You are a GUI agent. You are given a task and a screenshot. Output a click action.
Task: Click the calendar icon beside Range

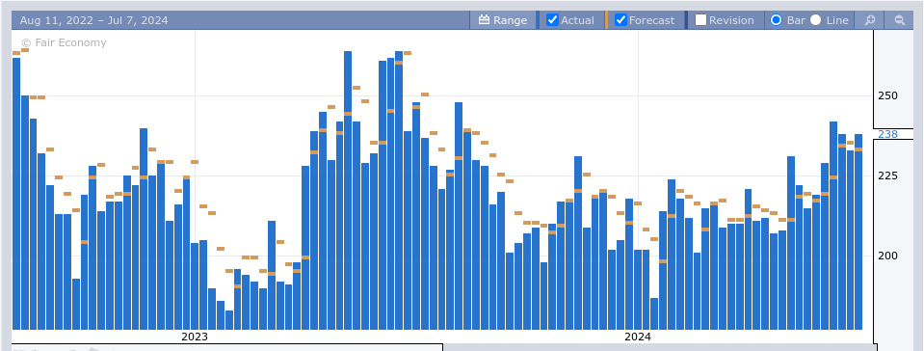coord(484,20)
